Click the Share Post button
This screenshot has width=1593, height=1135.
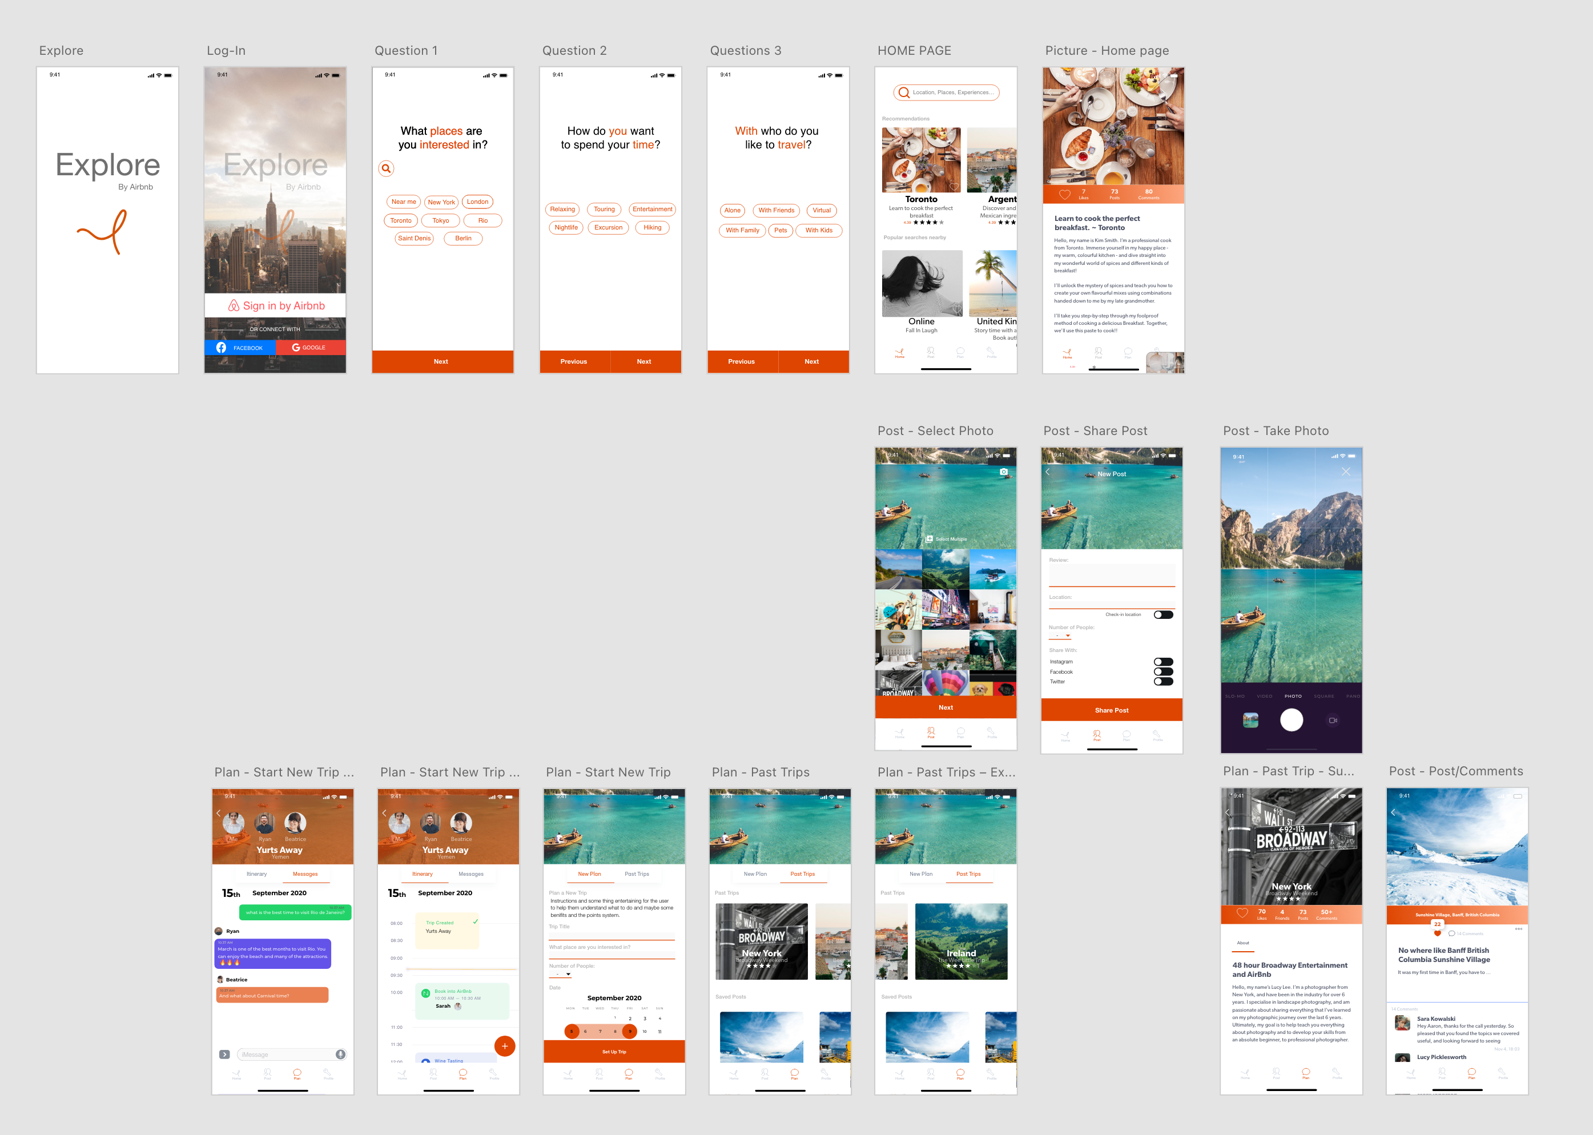click(1112, 710)
